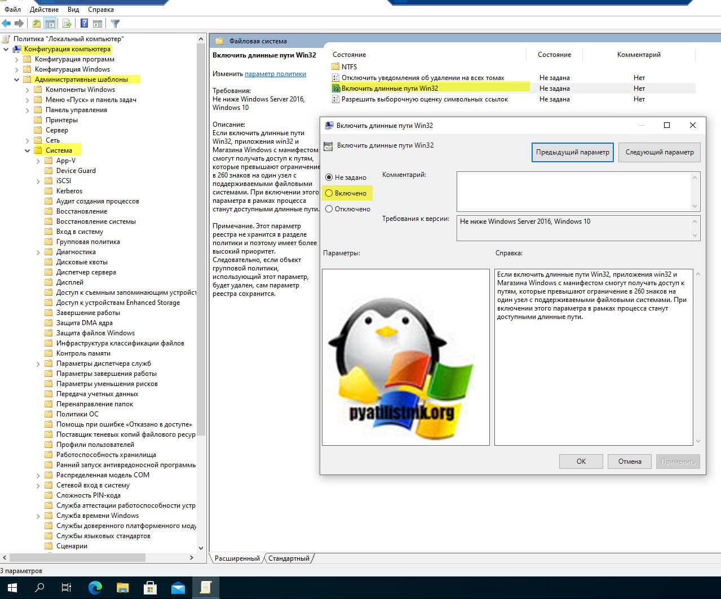Click the Отмена button
Viewport: 721px width, 599px height.
pos(630,462)
